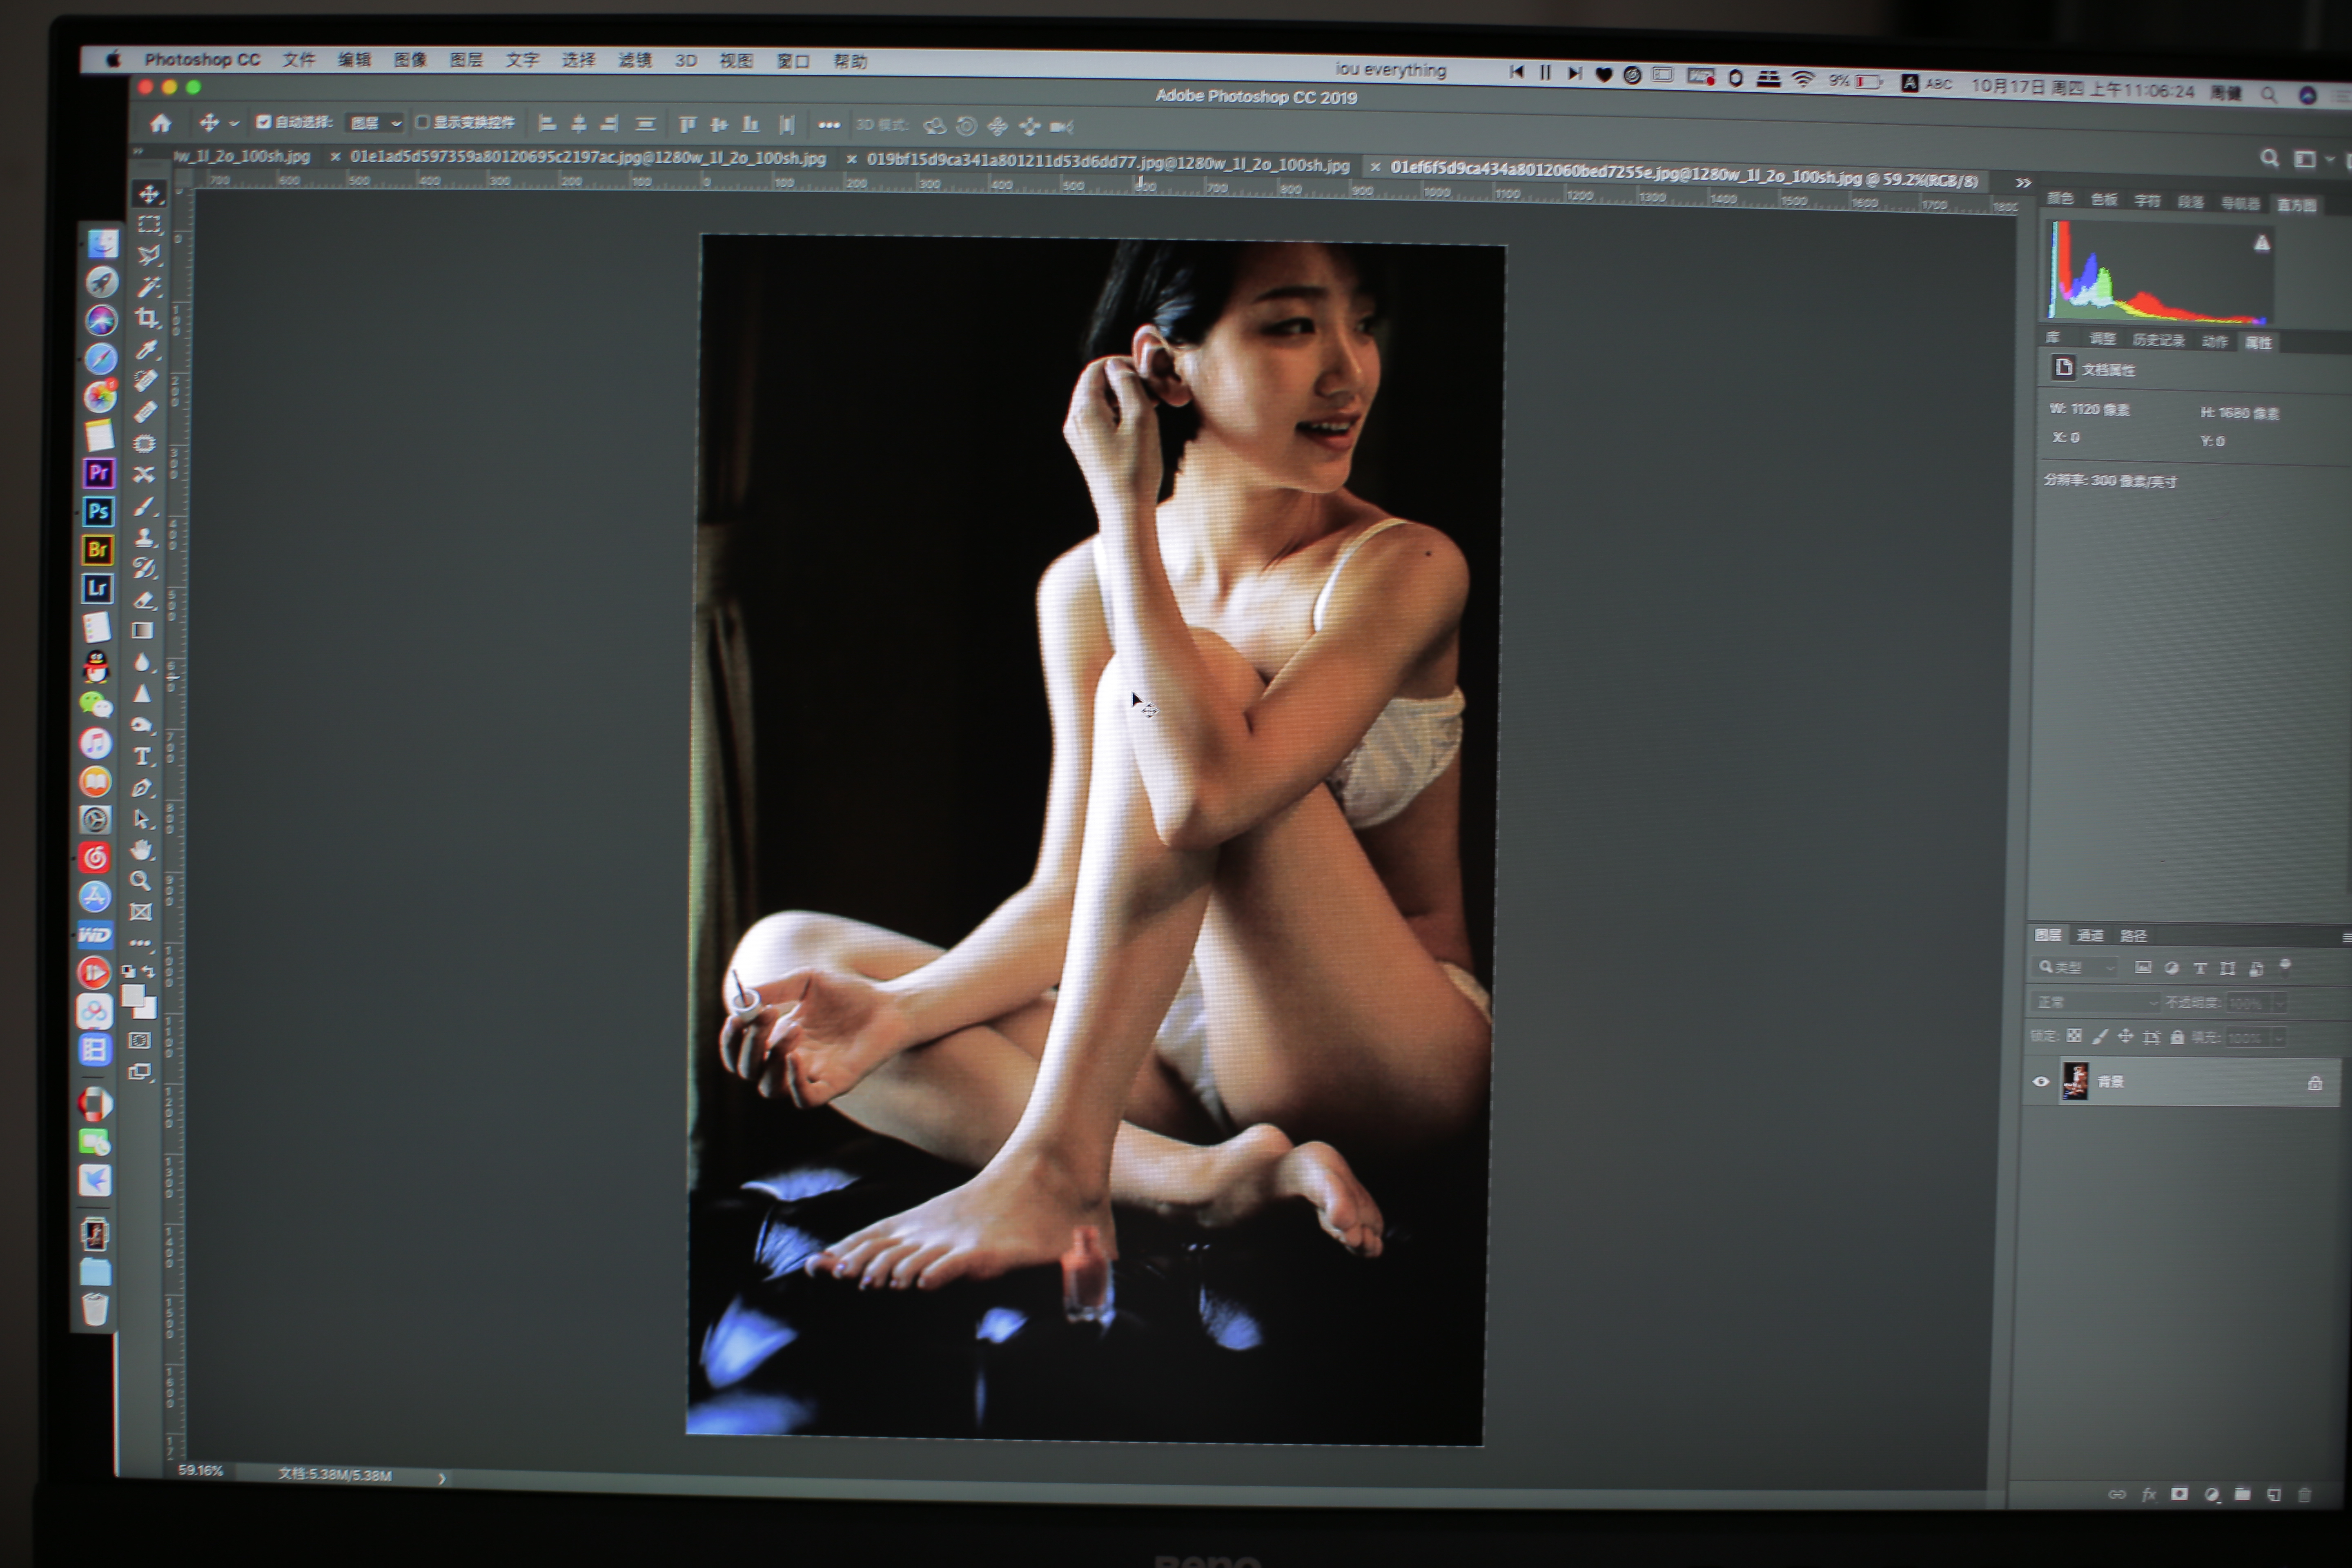Screen dimensions: 2352x1568
Task: Click the 背景 layer thumbnail
Action: (2075, 1081)
